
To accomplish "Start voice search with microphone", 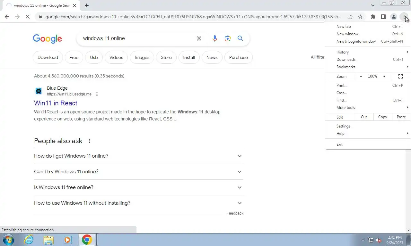I will tap(215, 38).
